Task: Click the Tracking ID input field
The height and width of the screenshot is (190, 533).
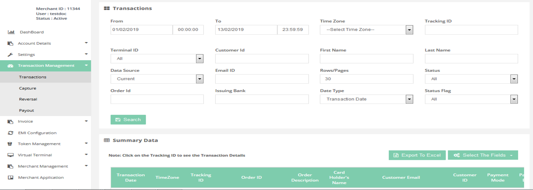Action: pos(471,30)
